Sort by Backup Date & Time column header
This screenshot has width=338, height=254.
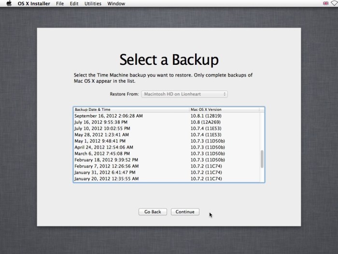(131, 109)
